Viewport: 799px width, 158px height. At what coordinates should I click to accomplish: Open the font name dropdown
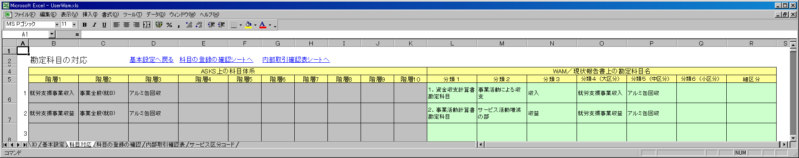pos(57,25)
